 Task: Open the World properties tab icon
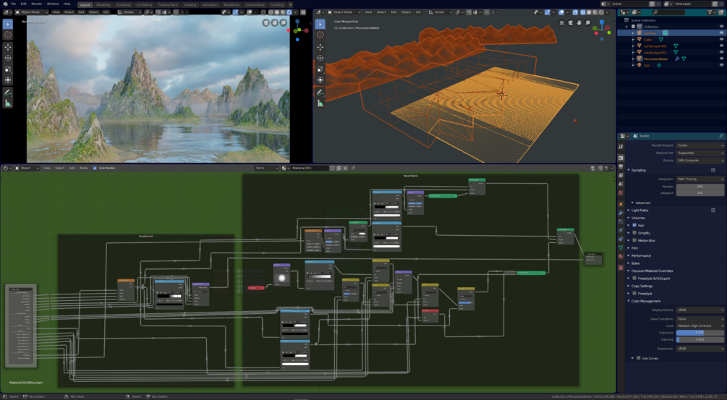pyautogui.click(x=621, y=193)
